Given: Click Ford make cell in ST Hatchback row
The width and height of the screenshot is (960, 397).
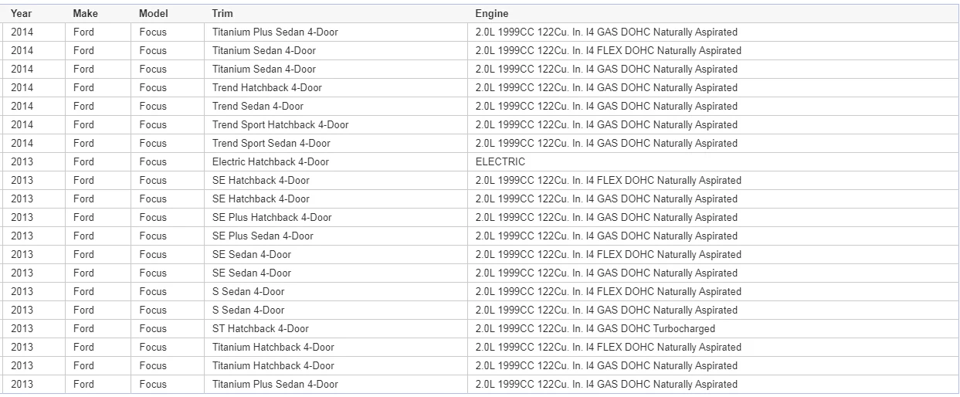Looking at the screenshot, I should tap(83, 329).
